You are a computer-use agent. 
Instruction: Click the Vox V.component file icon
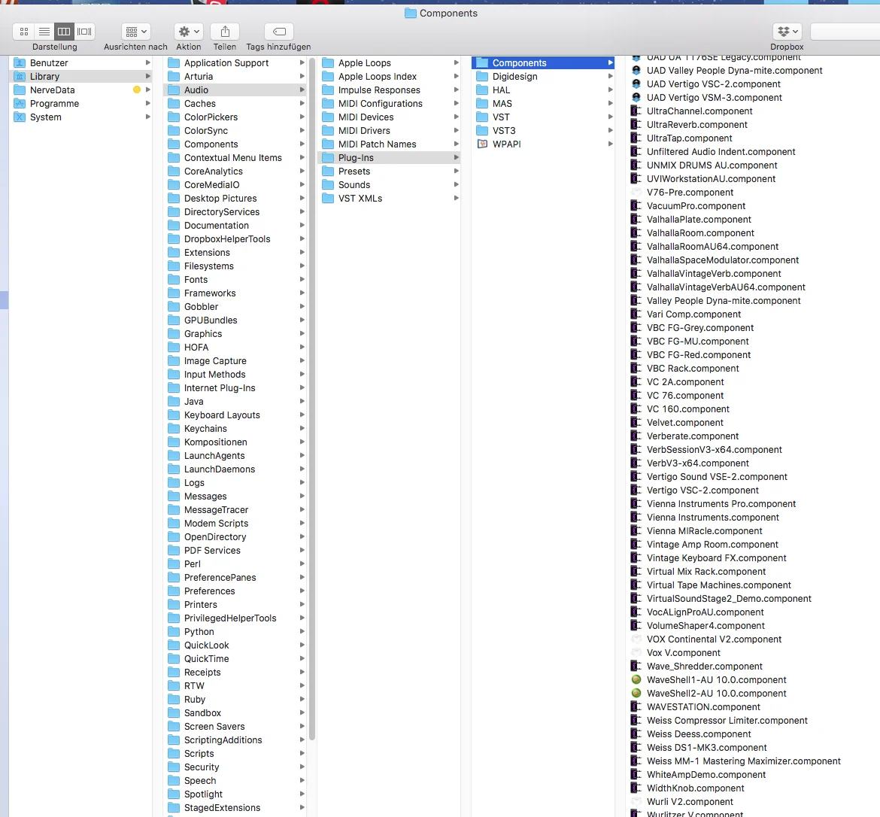[x=636, y=652]
